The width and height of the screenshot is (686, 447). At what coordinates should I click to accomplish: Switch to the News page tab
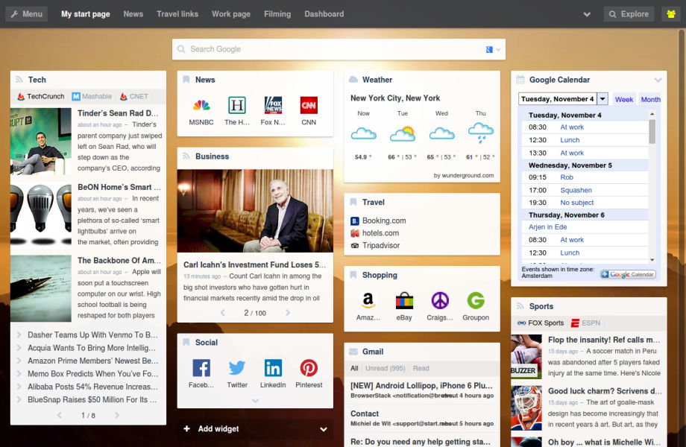point(133,14)
